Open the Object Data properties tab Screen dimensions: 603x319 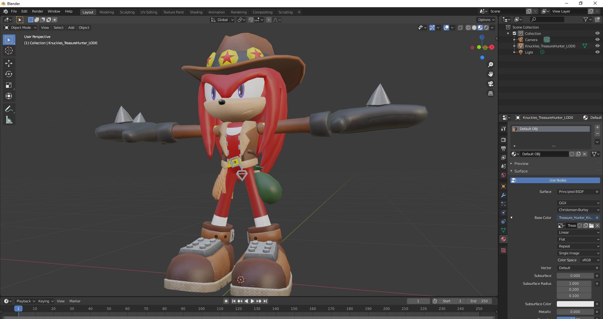coord(503,230)
